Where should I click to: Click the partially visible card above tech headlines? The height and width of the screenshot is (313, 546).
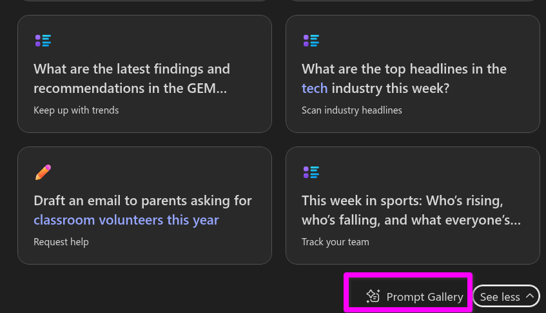413,1
